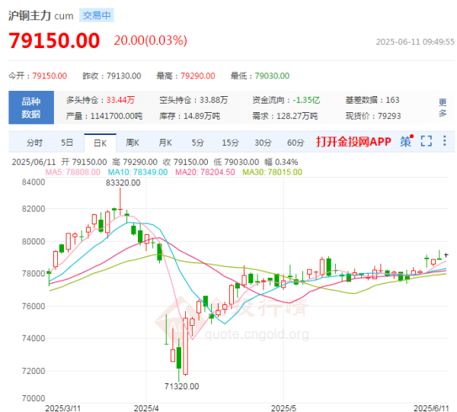This screenshot has width=457, height=412.
Task: Click 资金流向 value -1.35亿
Action: coord(306,100)
